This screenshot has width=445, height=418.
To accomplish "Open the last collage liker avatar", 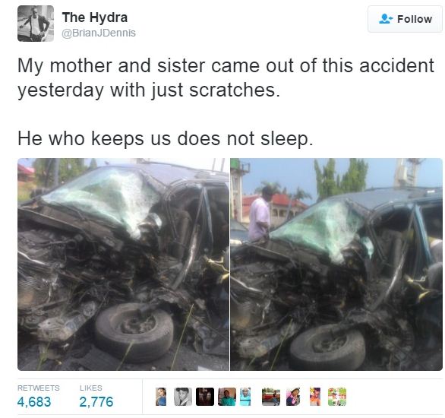I will click(x=337, y=397).
